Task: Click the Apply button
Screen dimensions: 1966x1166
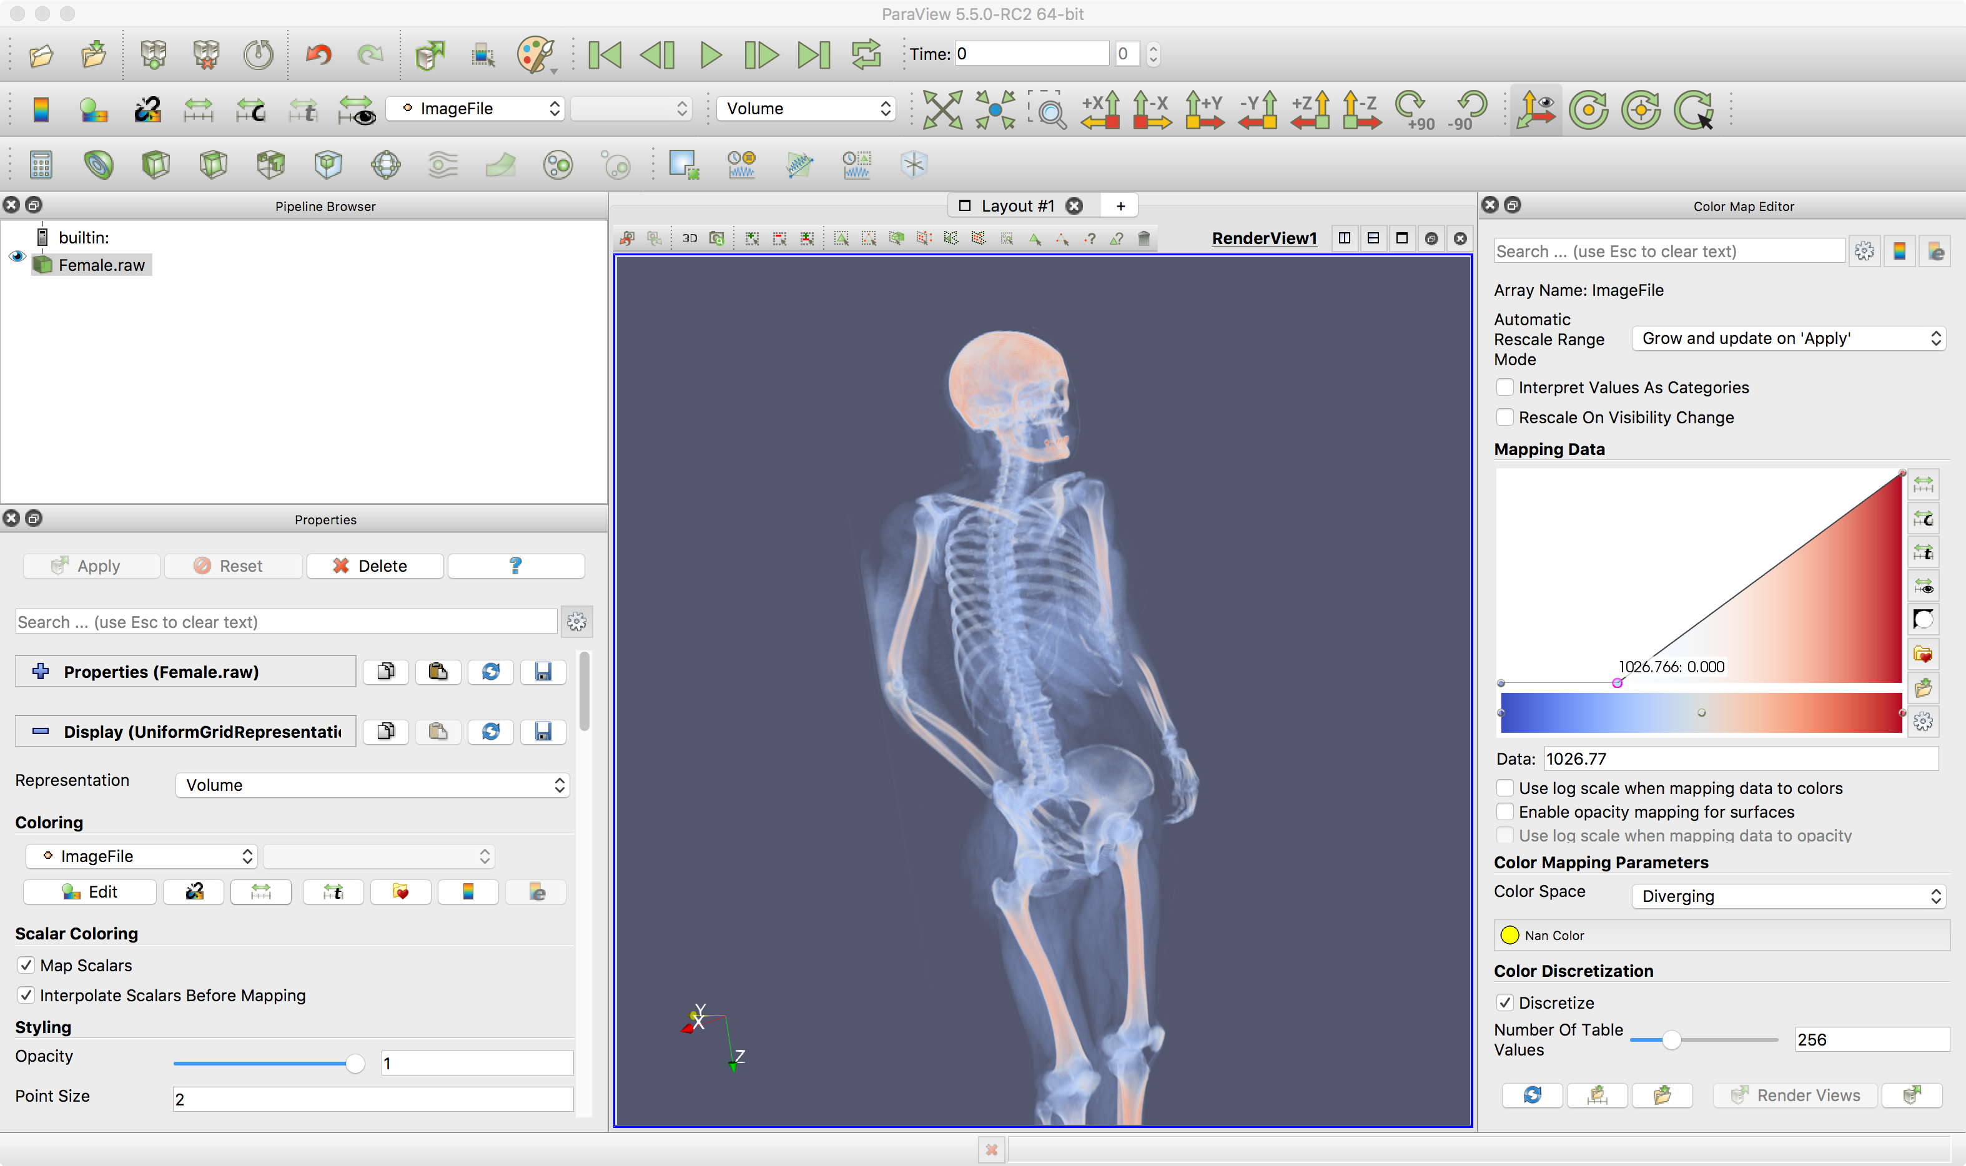Action: click(91, 566)
